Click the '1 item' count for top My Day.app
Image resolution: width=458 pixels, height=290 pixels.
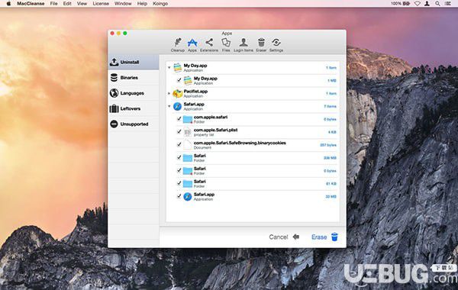pyautogui.click(x=331, y=68)
